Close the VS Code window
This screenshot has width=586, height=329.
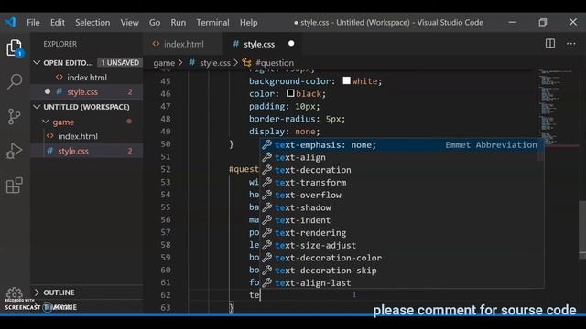(x=573, y=22)
